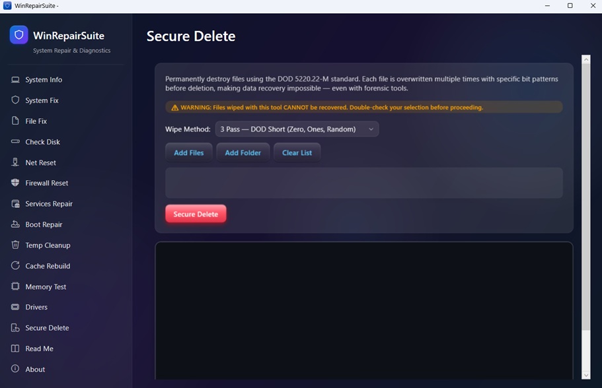View the About page

coord(35,369)
